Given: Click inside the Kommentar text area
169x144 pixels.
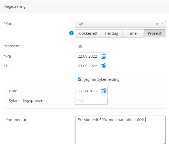Looking at the screenshot, I should point(120,130).
